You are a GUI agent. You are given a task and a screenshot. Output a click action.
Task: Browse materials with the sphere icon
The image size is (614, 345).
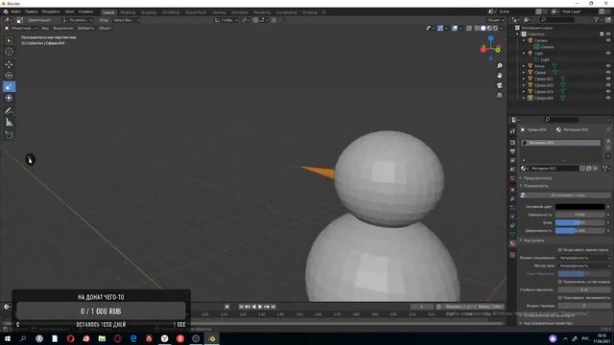coord(524,169)
